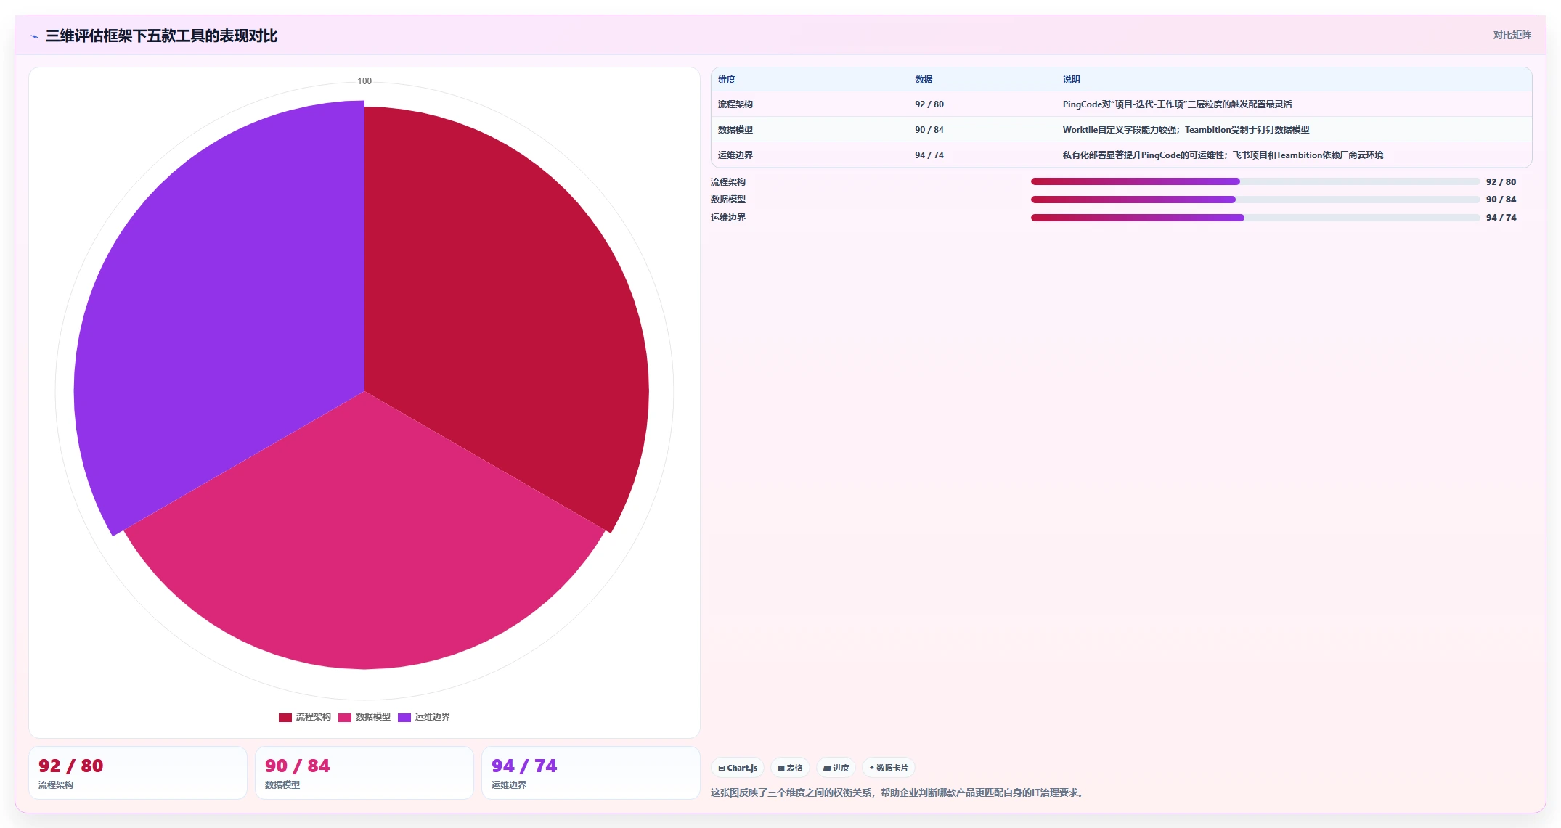Click table value 90 / 84
Viewport: 1561px width, 828px height.
point(929,130)
